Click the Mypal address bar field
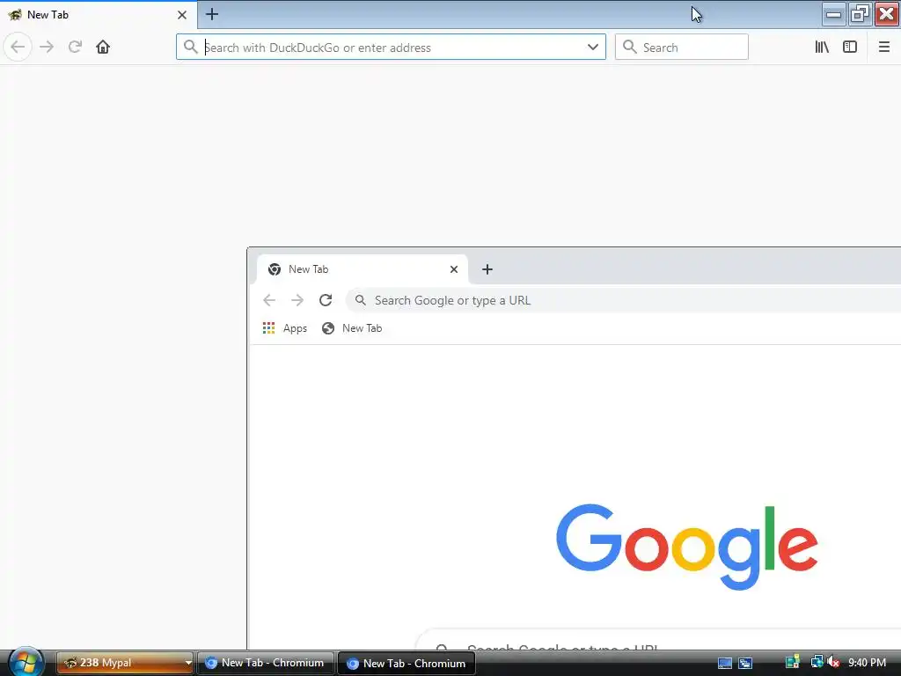Image resolution: width=901 pixels, height=676 pixels. point(391,48)
